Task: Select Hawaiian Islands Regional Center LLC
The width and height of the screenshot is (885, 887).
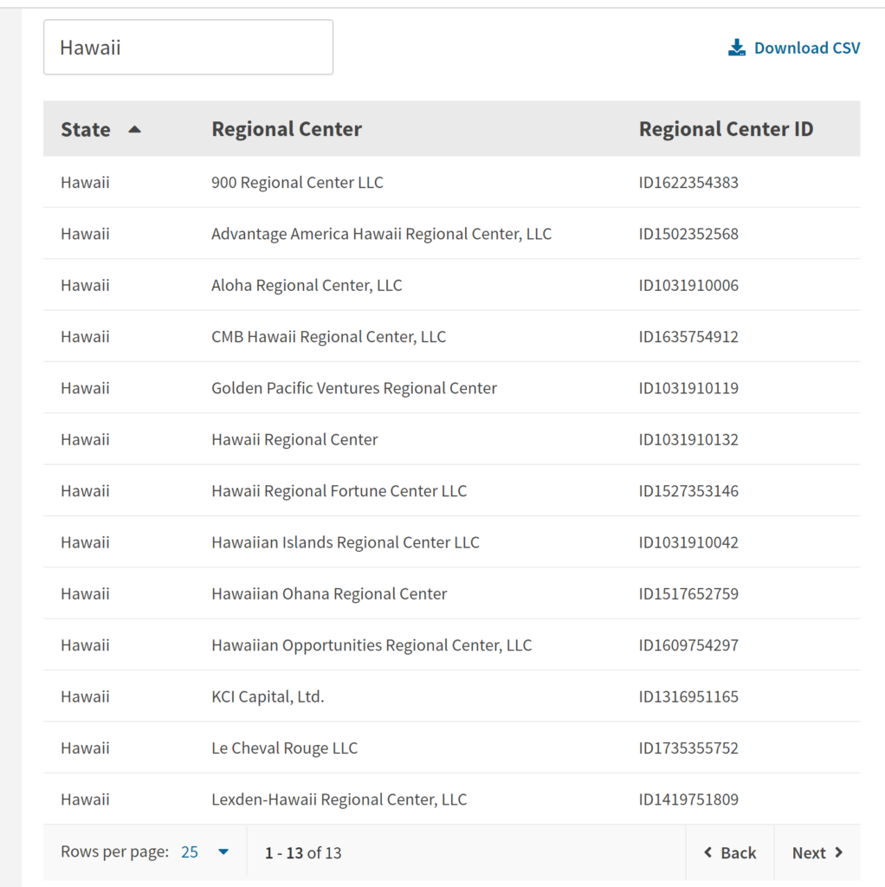Action: (x=346, y=542)
